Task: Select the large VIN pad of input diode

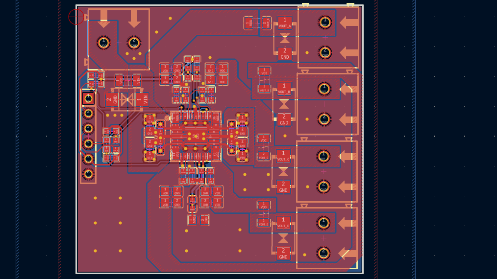Action: click(x=142, y=100)
